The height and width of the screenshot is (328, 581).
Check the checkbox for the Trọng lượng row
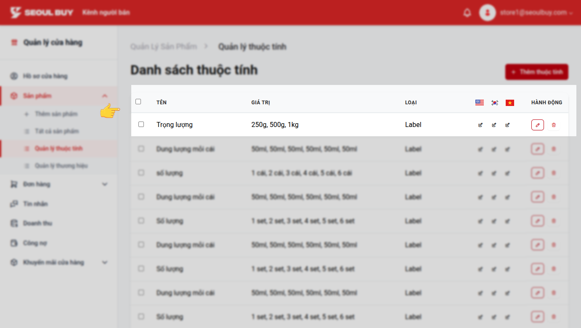click(x=141, y=124)
